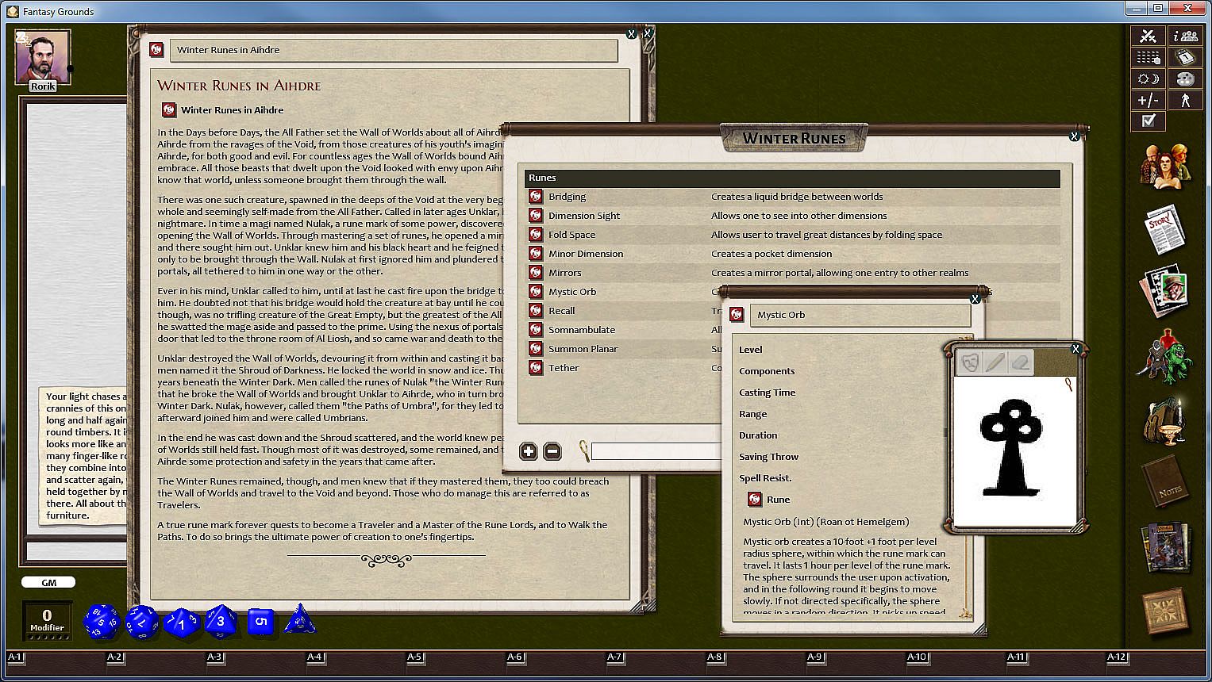Click the Rune image link in Mystic Orb
Image resolution: width=1212 pixels, height=682 pixels.
tap(755, 500)
